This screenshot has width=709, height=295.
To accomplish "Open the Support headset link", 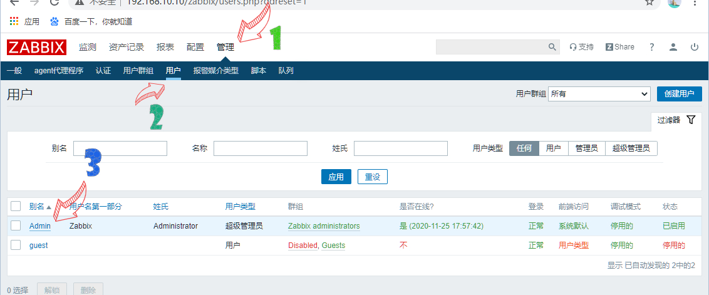I will click(581, 47).
